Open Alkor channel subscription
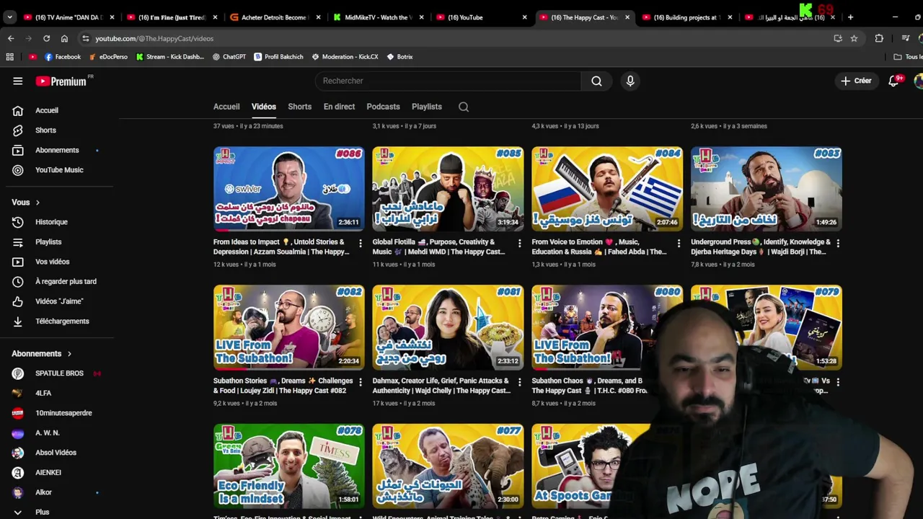Screen dimensions: 923x519 (x=43, y=492)
